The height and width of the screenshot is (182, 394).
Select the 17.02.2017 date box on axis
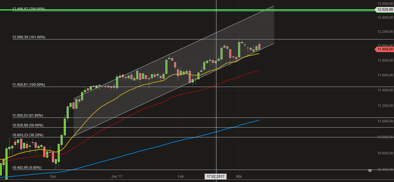coord(216,176)
